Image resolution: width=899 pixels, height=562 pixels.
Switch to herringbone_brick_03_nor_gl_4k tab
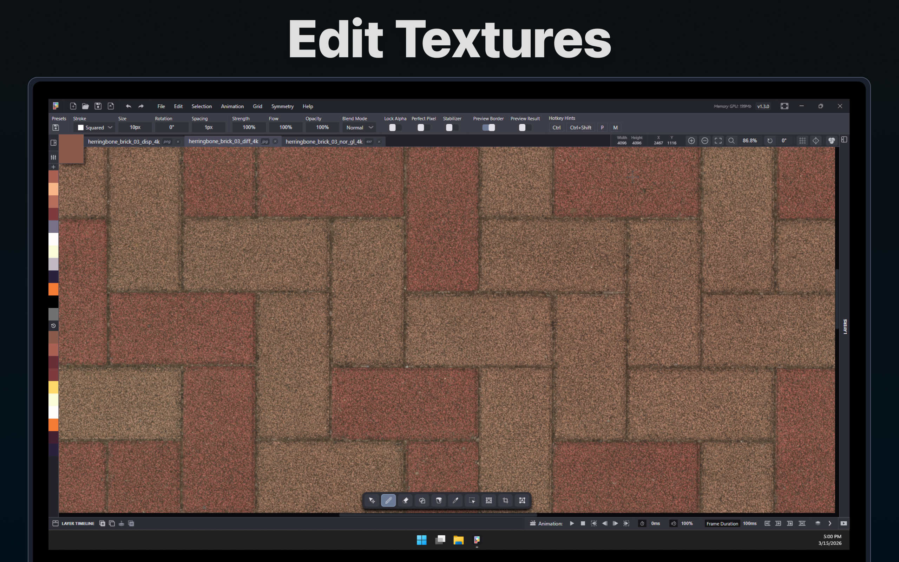323,142
